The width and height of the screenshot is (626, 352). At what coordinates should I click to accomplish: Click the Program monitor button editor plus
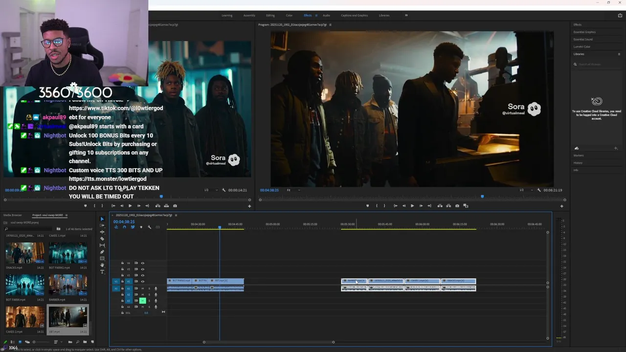pos(561,206)
